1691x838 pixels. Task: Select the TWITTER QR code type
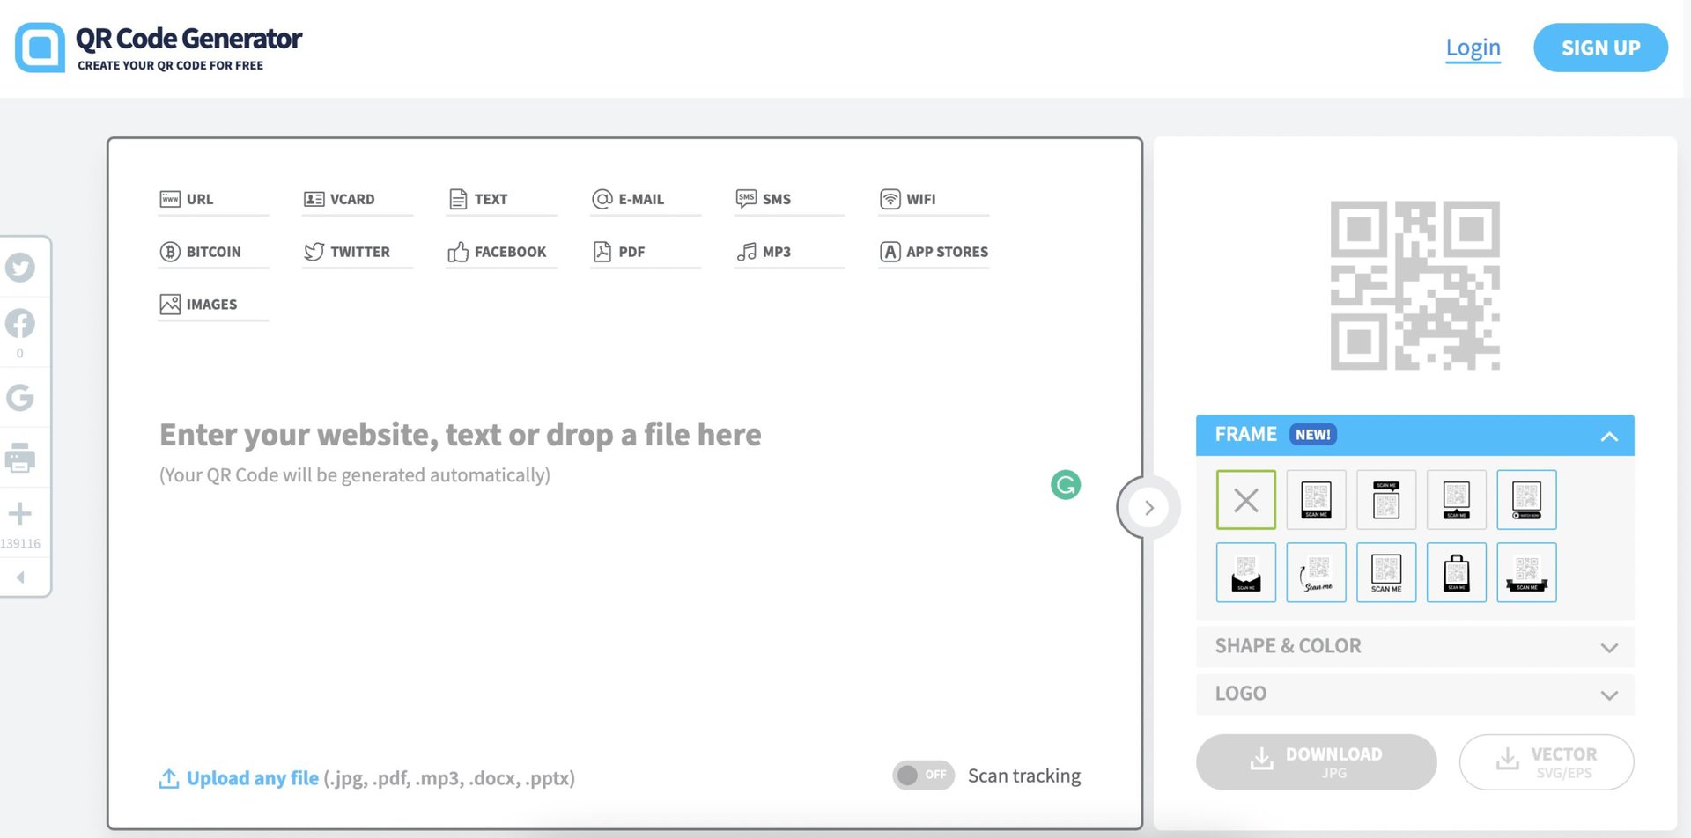tap(357, 253)
